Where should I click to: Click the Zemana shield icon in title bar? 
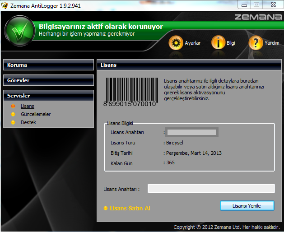[x=5, y=5]
